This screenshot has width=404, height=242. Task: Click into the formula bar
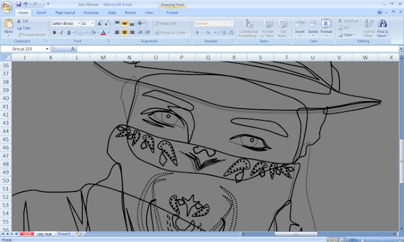[237, 49]
